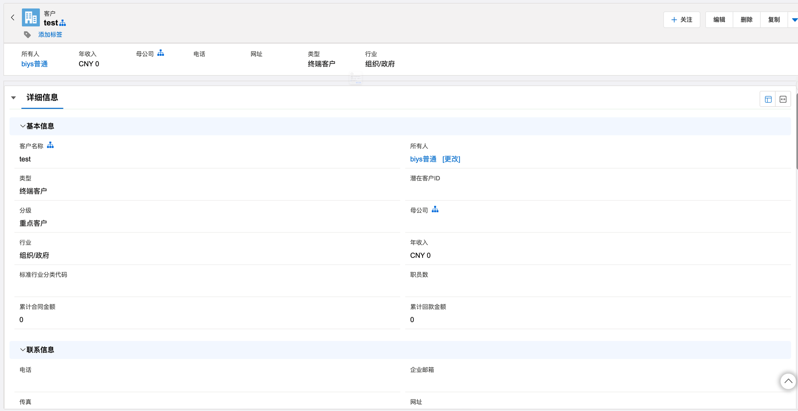798x411 pixels.
Task: Collapse the 详细信息 panel triangle
Action: click(x=14, y=98)
